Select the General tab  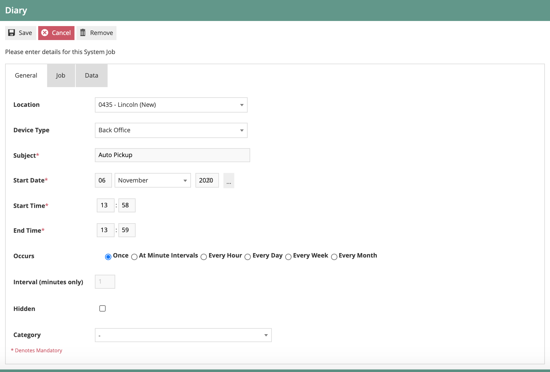[x=26, y=75]
